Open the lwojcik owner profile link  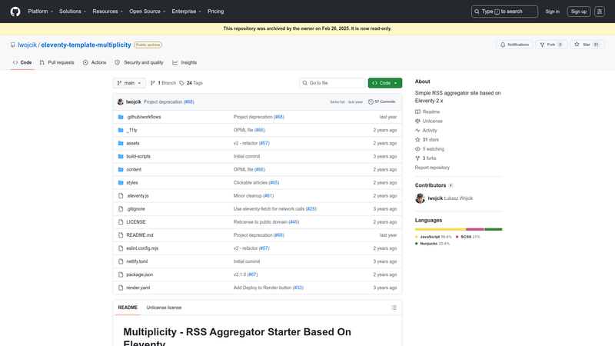pyautogui.click(x=27, y=45)
